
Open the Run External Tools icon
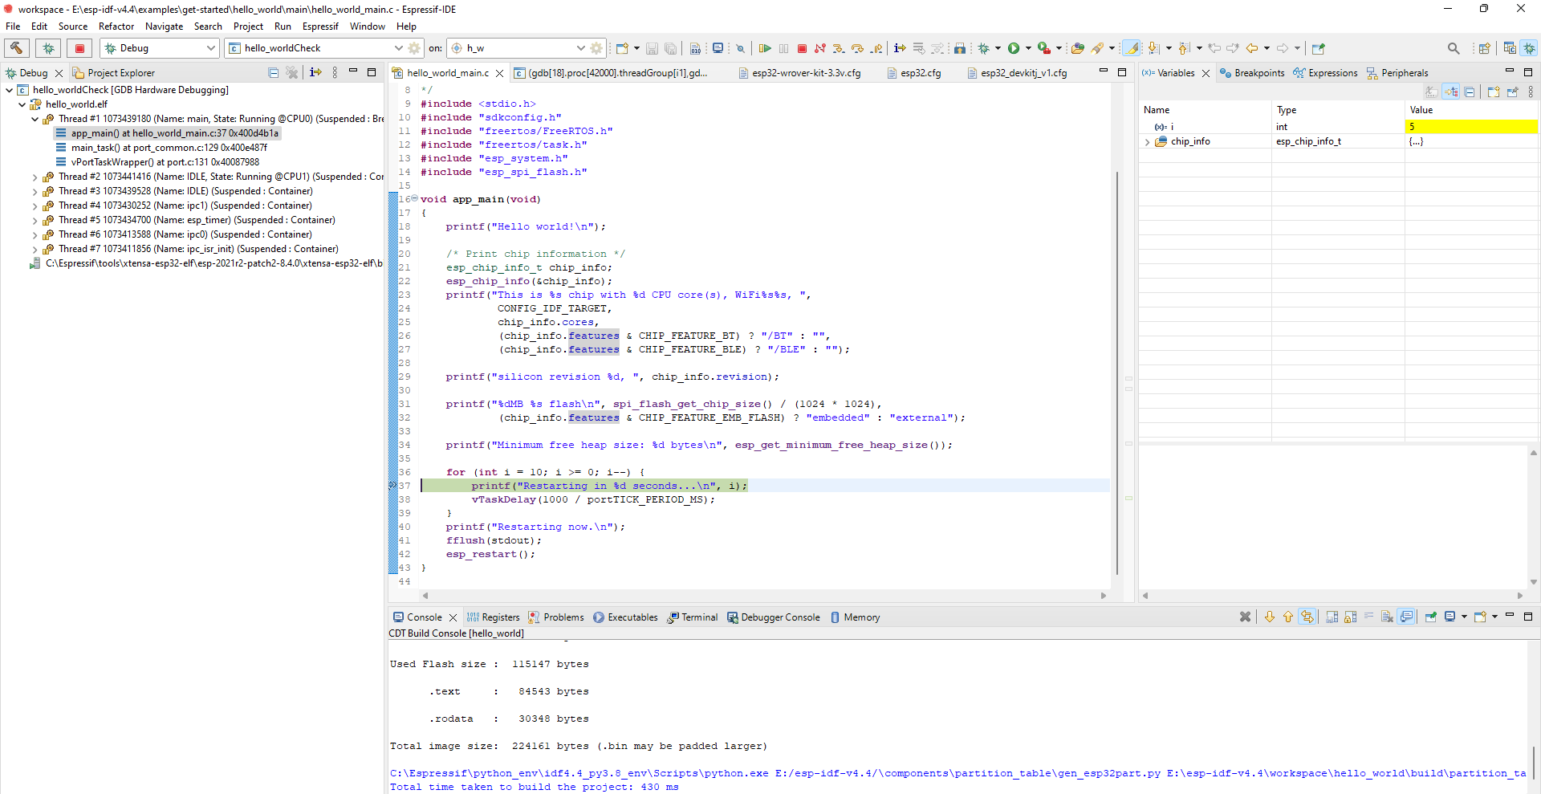click(x=1044, y=48)
